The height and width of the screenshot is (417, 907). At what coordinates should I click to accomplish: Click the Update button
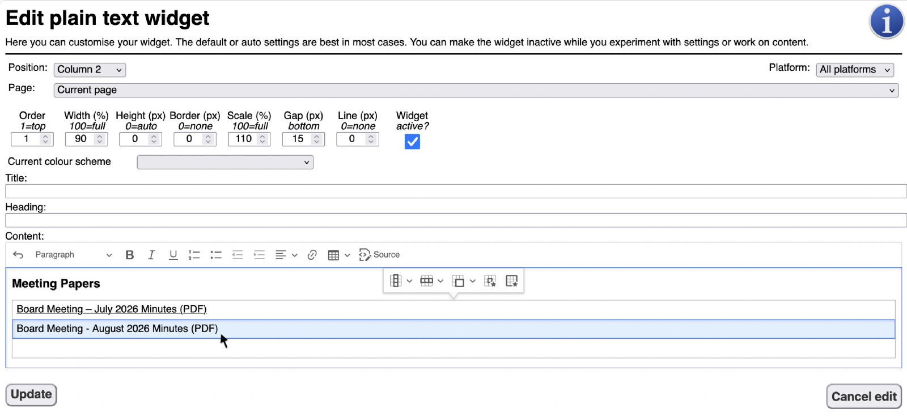point(31,395)
